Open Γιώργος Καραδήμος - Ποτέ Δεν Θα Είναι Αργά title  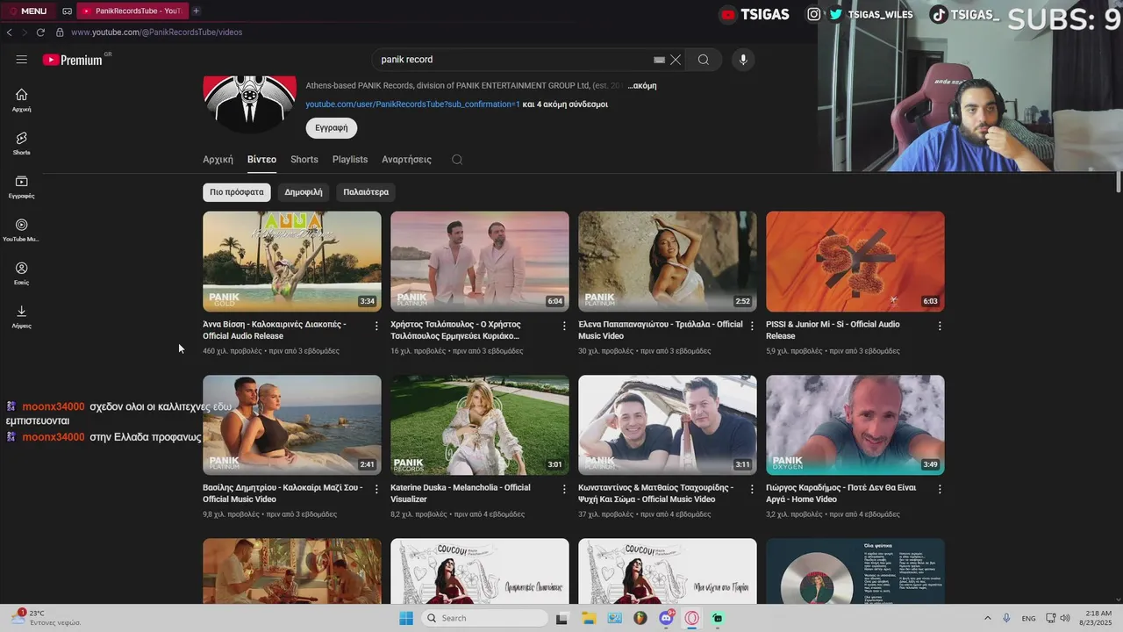[840, 493]
